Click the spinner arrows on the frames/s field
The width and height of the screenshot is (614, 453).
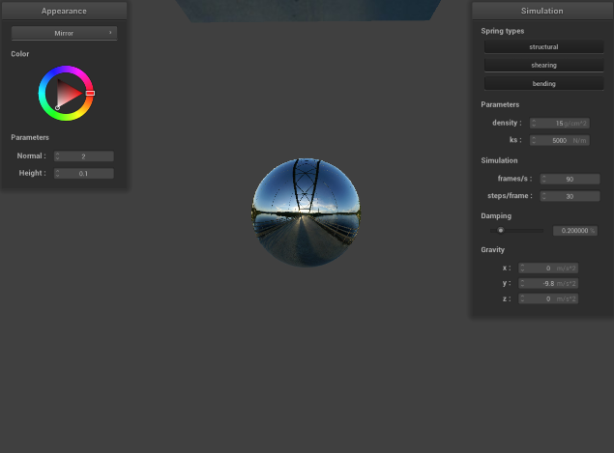point(543,180)
